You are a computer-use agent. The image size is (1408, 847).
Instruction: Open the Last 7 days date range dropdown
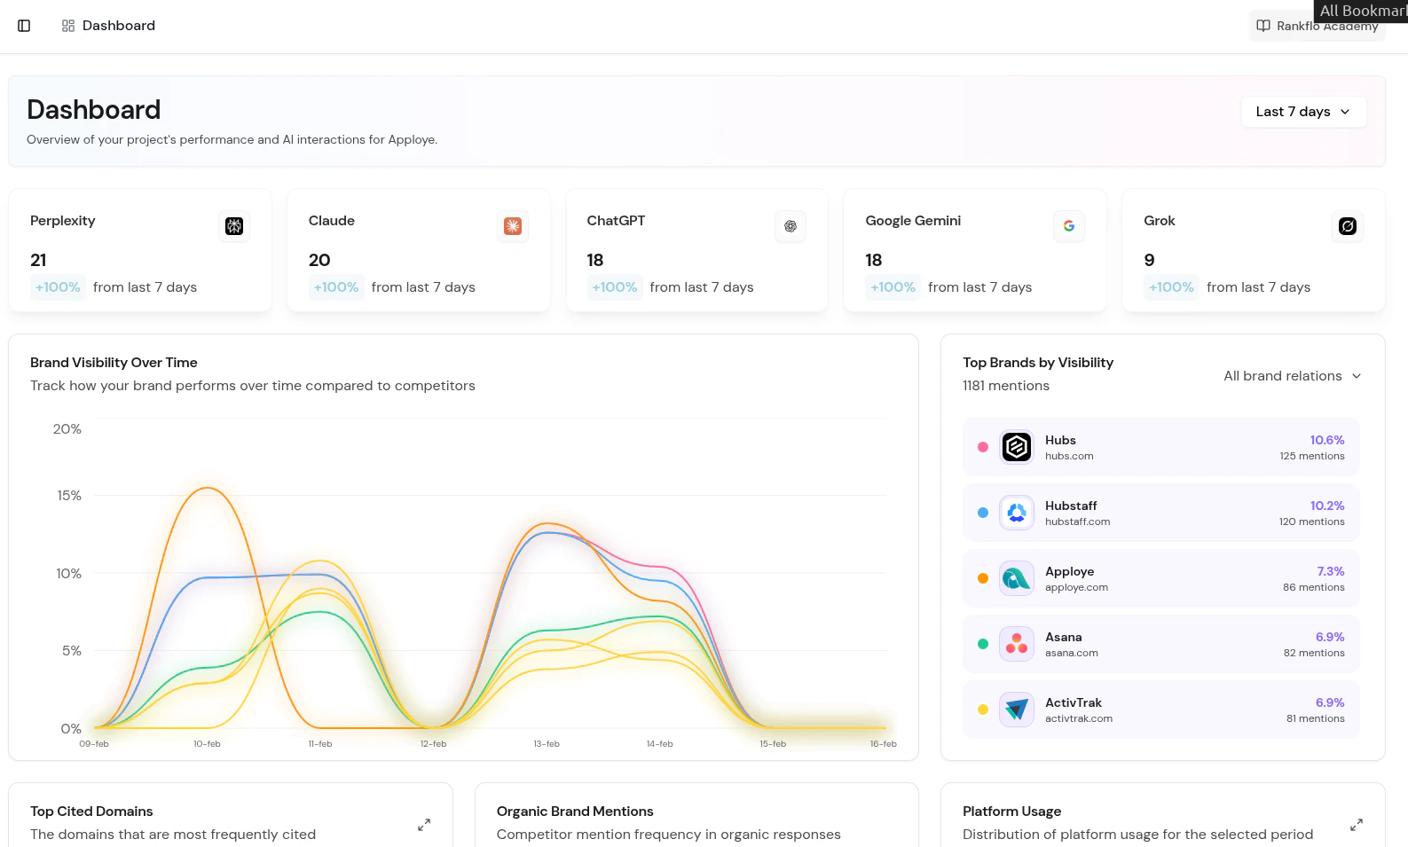click(x=1303, y=112)
